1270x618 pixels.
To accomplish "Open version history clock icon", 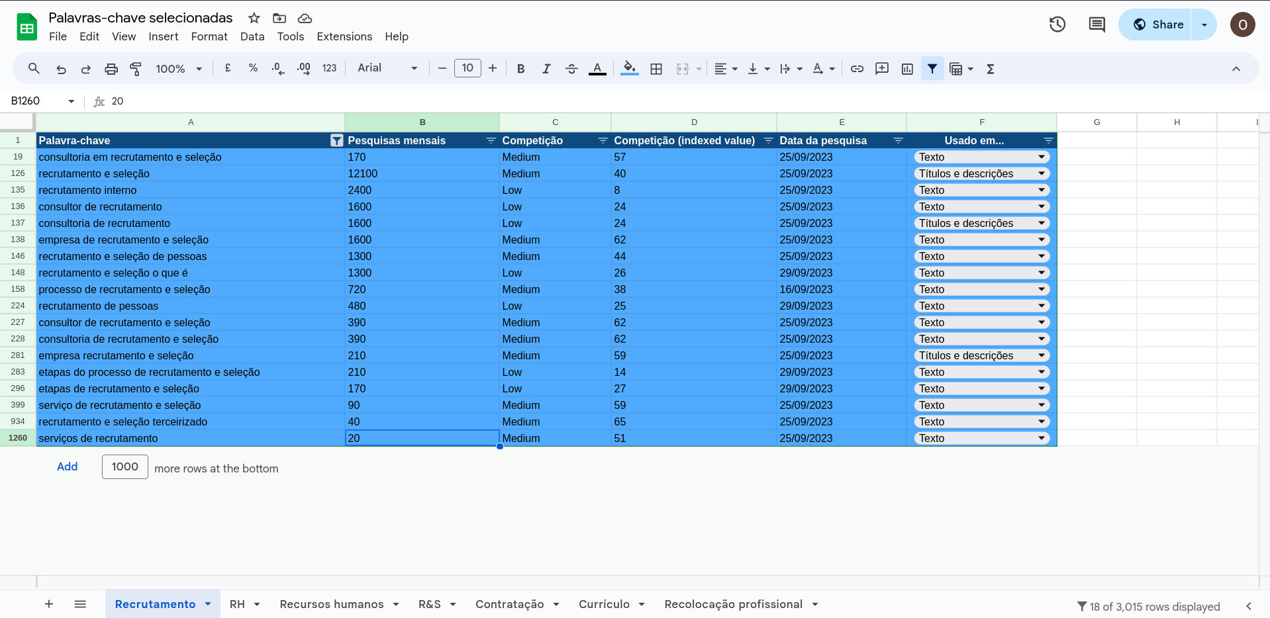I will tap(1057, 24).
